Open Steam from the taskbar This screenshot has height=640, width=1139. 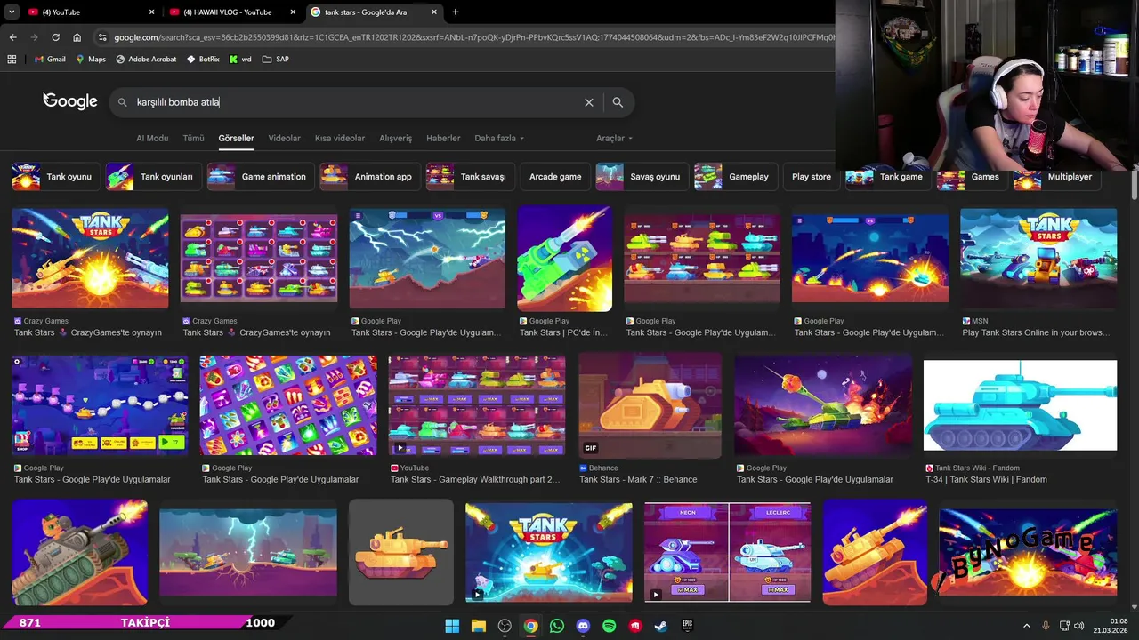[661, 626]
